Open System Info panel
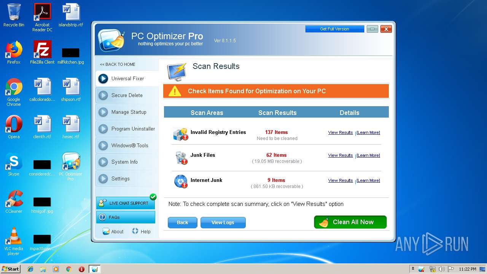 click(x=127, y=162)
